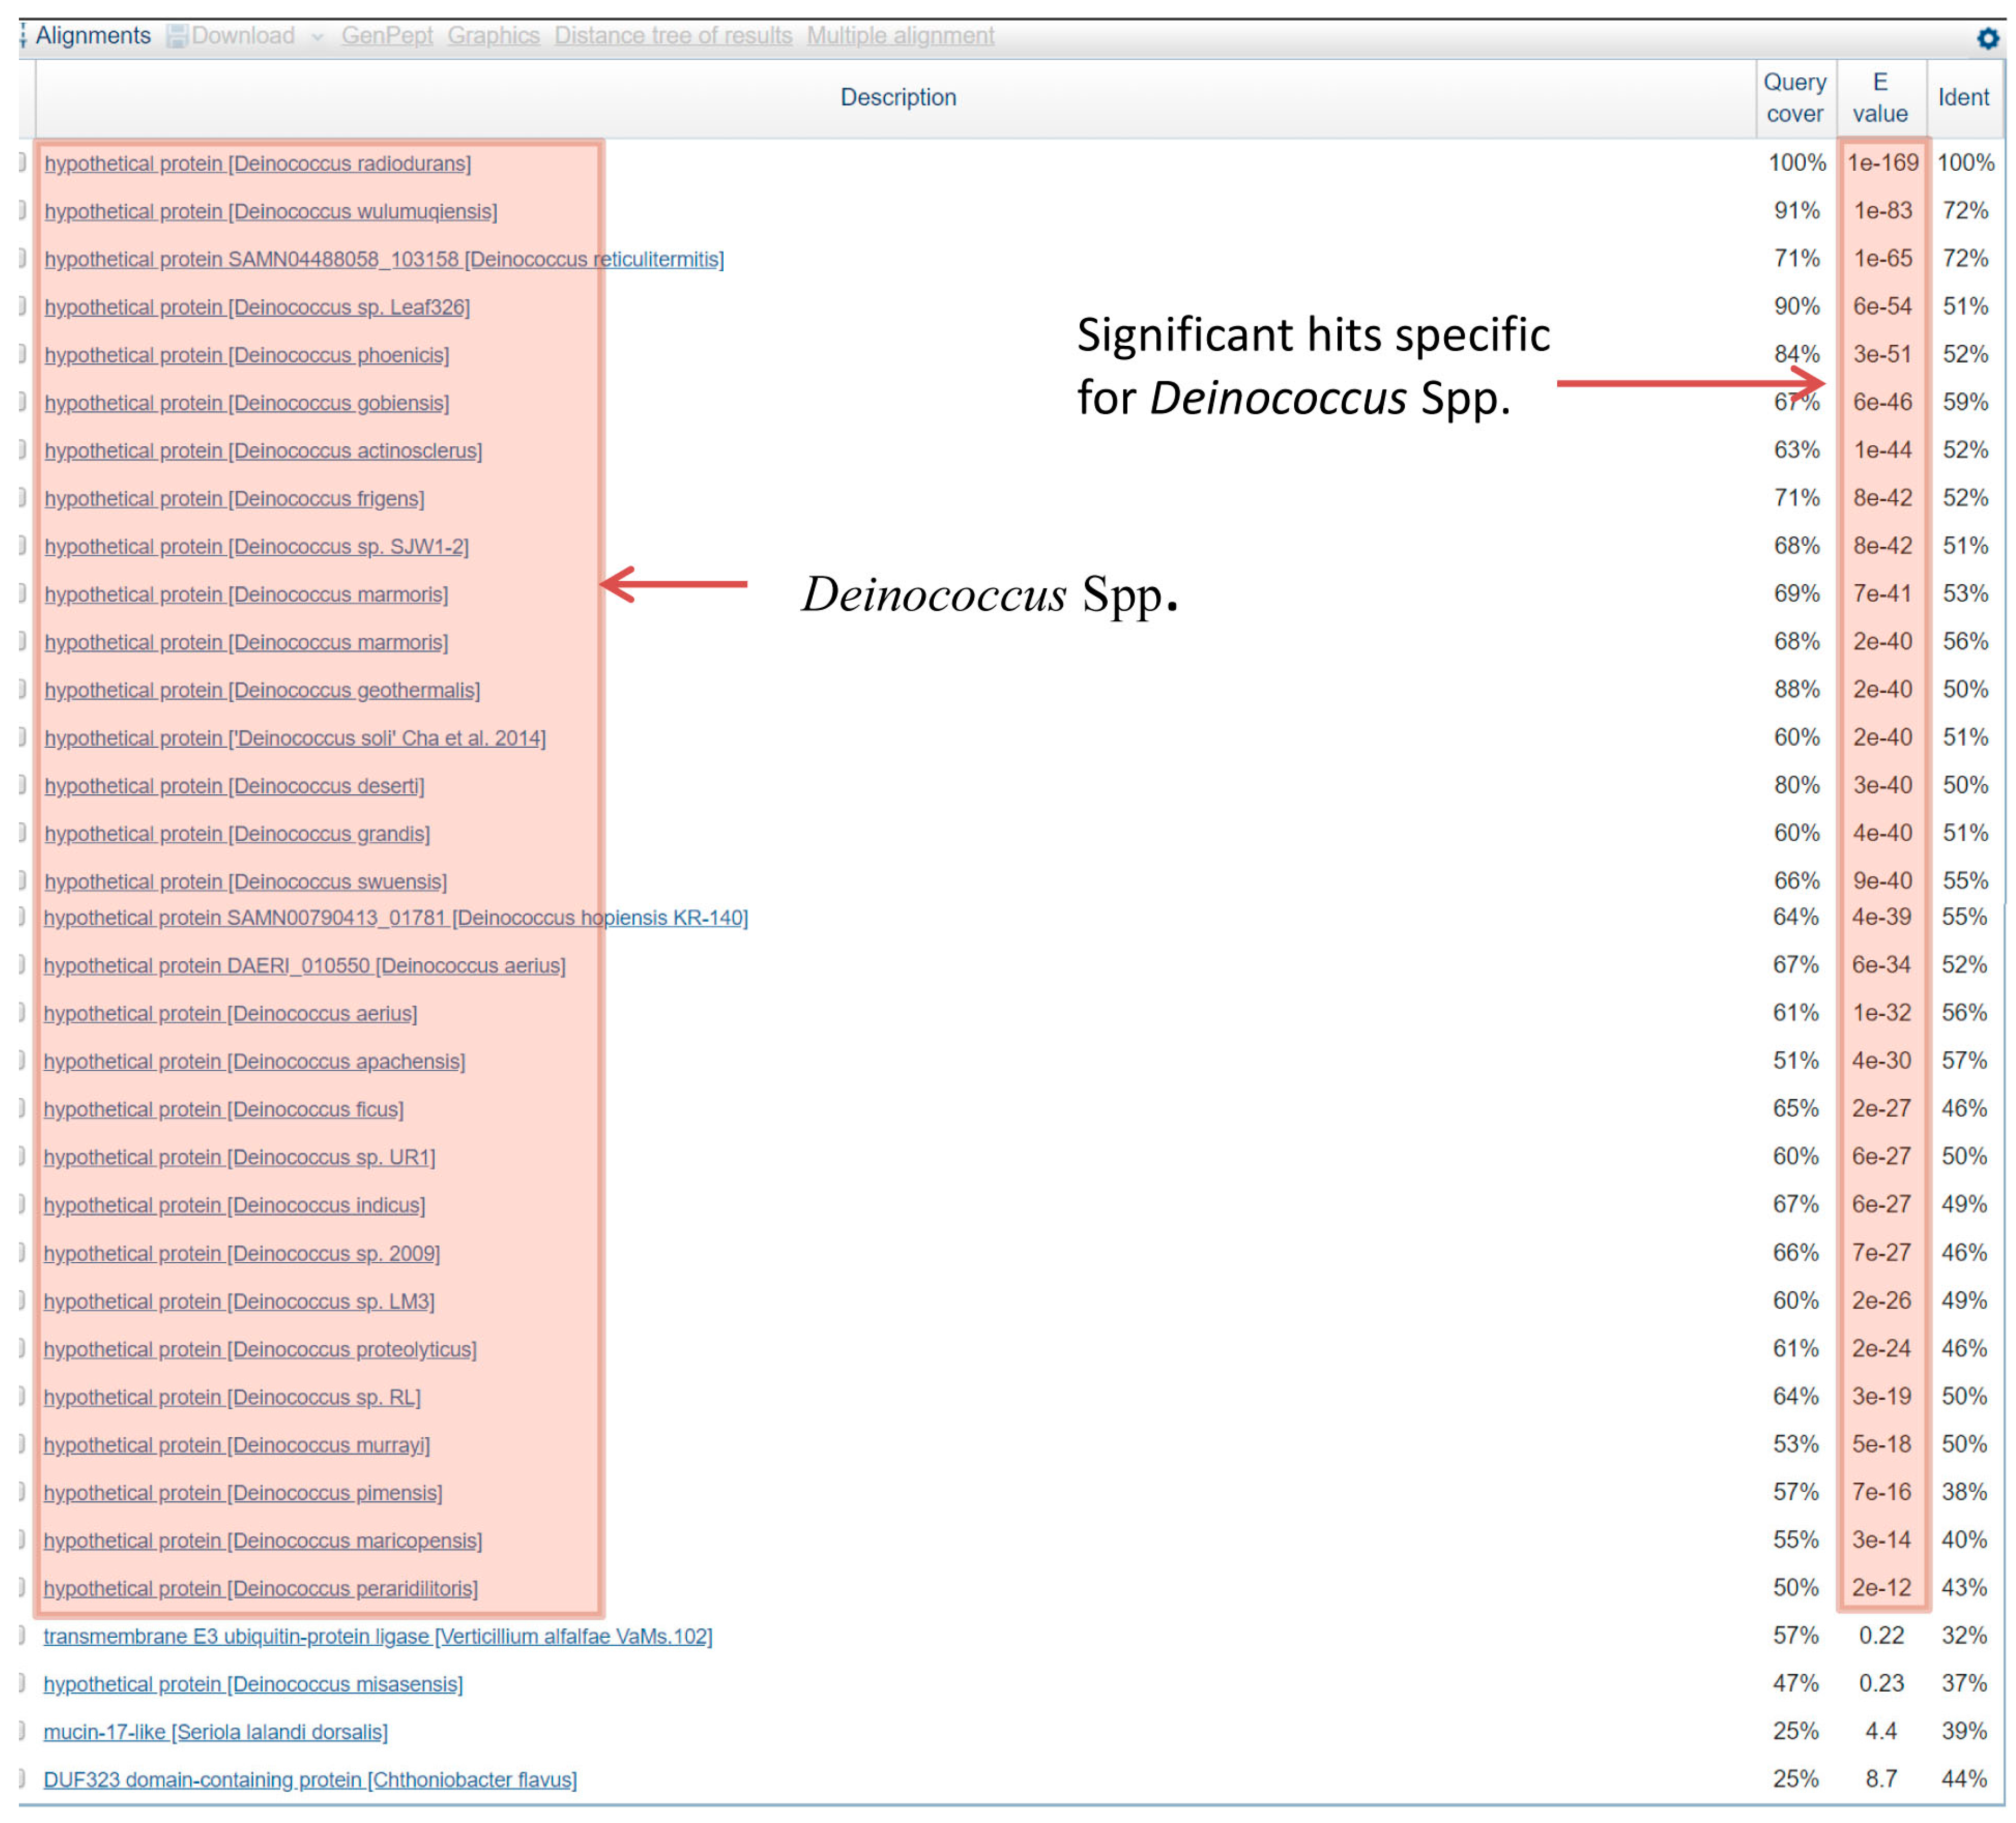Open Distance tree of results

point(673,36)
